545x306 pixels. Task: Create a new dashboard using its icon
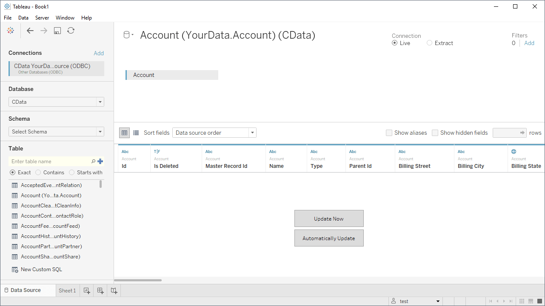(100, 290)
